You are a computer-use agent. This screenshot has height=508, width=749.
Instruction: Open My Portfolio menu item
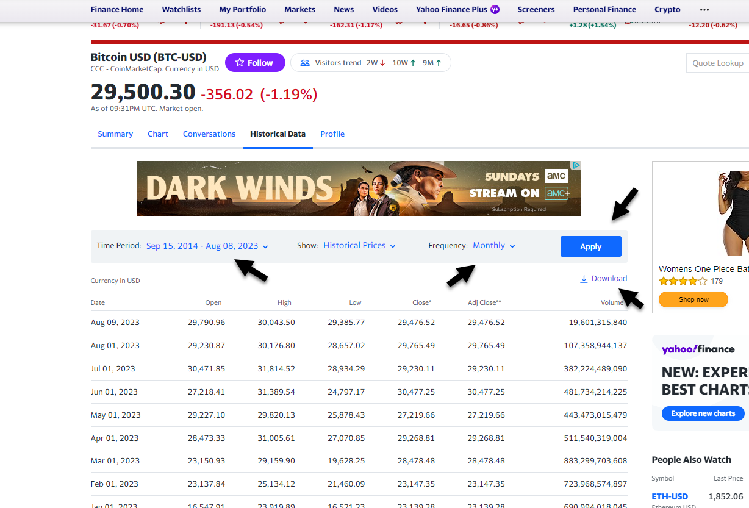click(x=243, y=10)
